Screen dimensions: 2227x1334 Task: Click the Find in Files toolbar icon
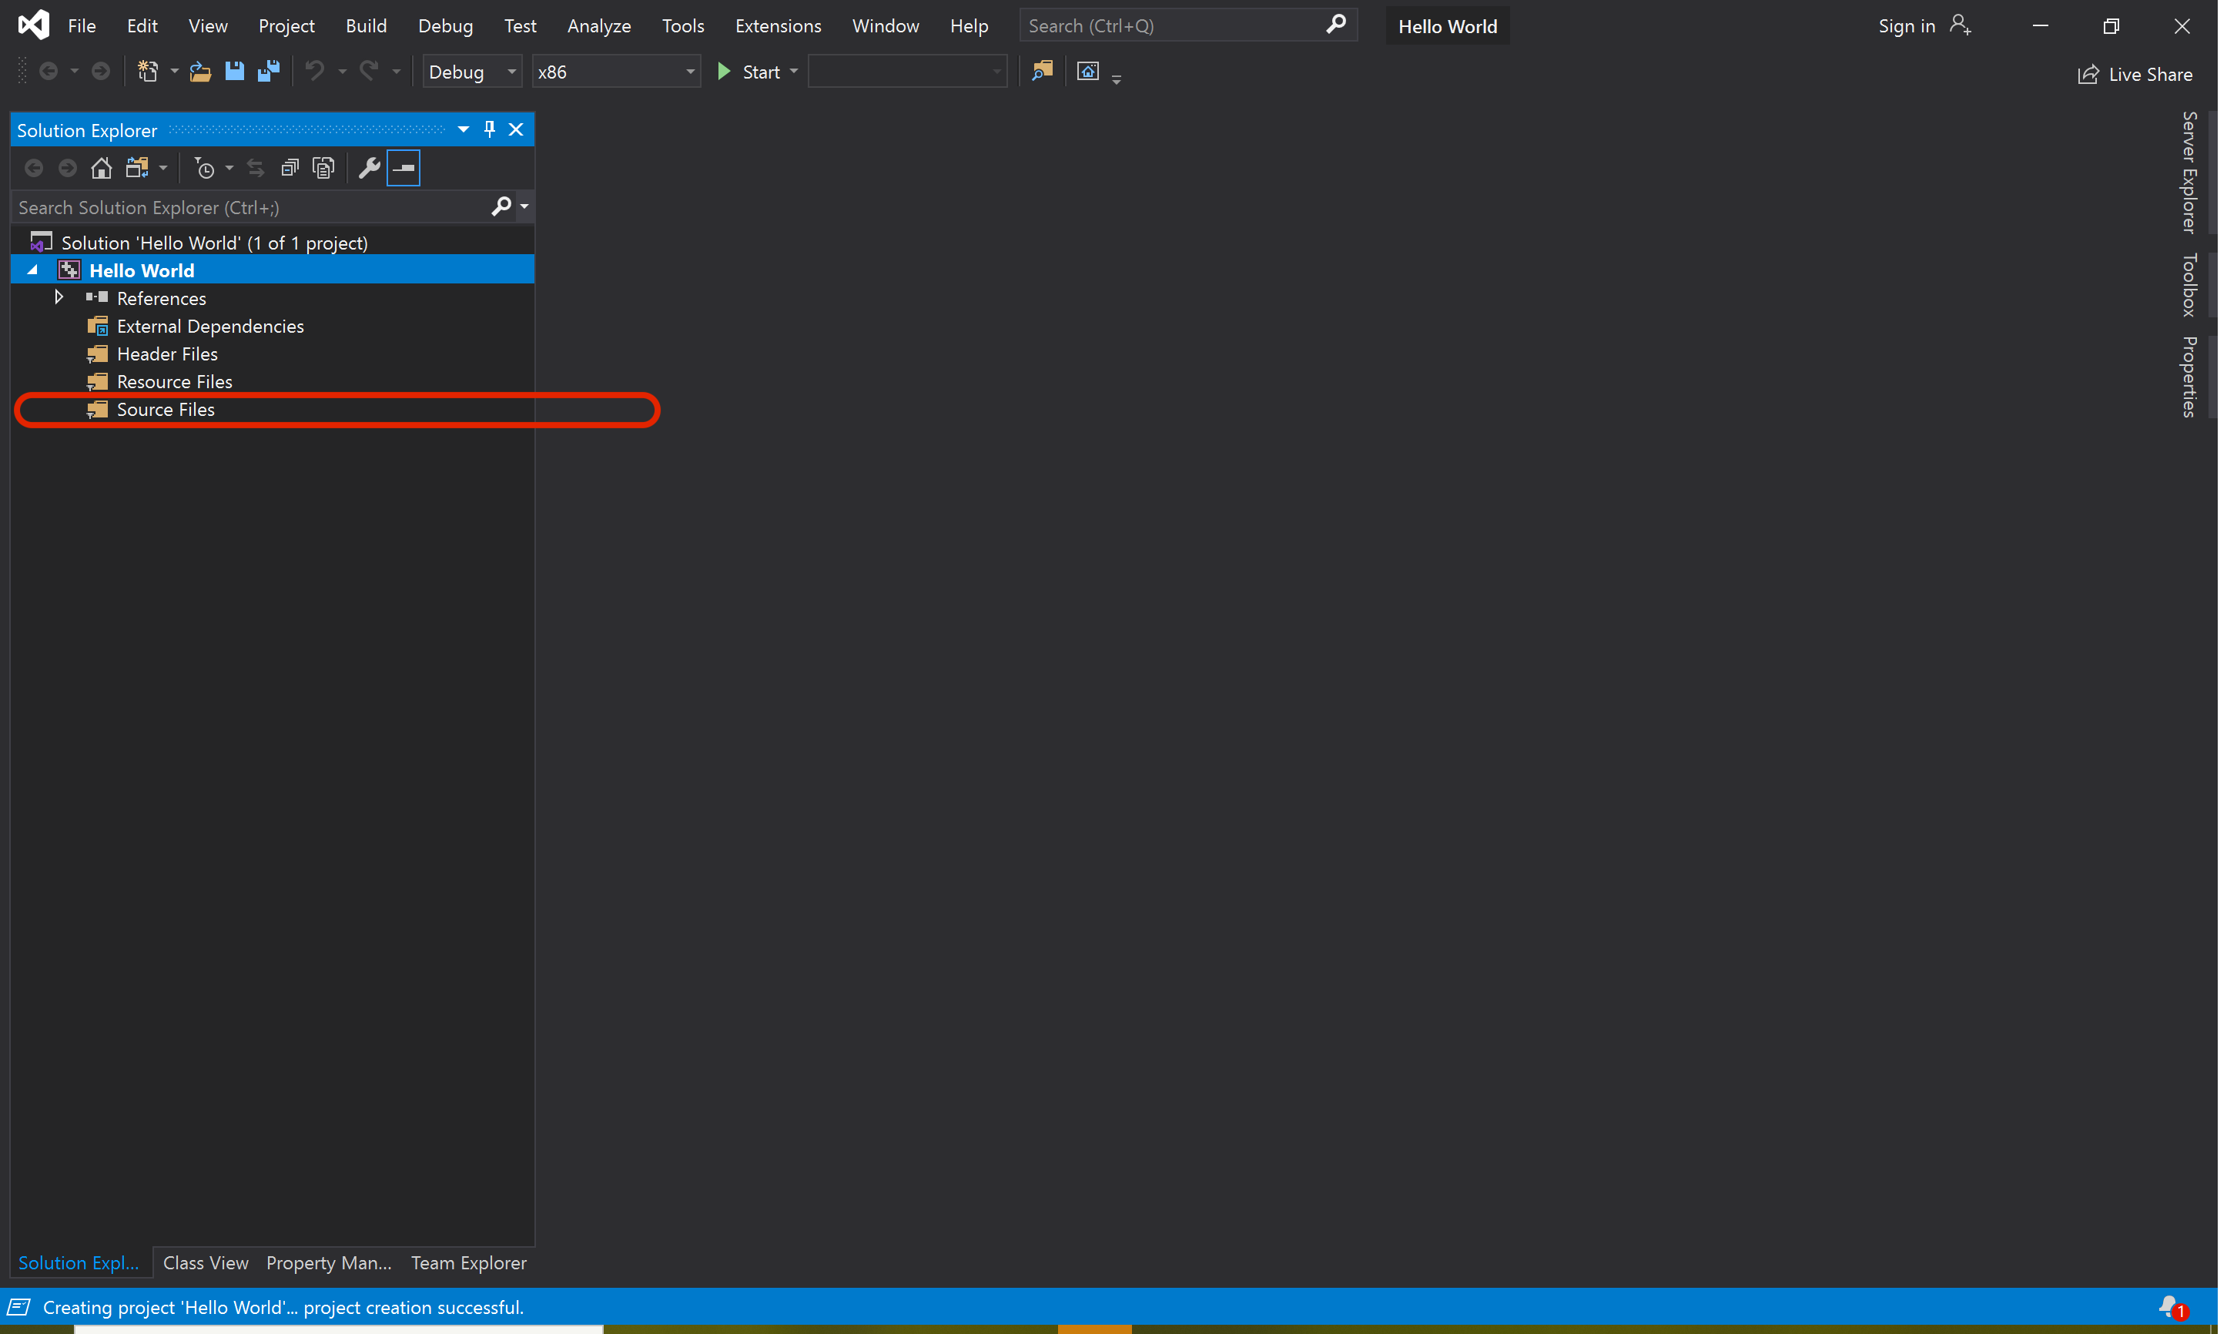pos(1042,71)
